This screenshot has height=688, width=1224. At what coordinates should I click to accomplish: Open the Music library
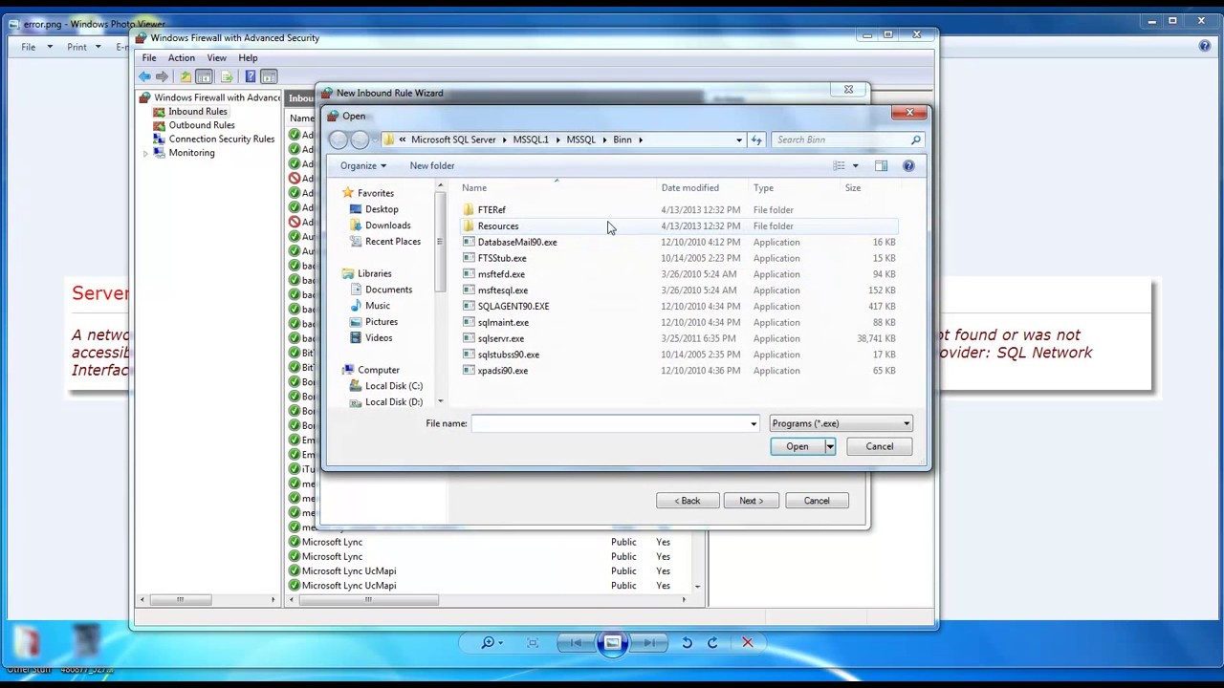377,306
